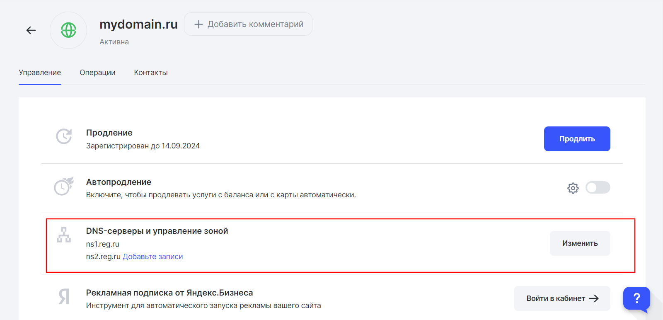The width and height of the screenshot is (663, 320).
Task: Click the Продление renewal clock icon
Action: pyautogui.click(x=64, y=136)
